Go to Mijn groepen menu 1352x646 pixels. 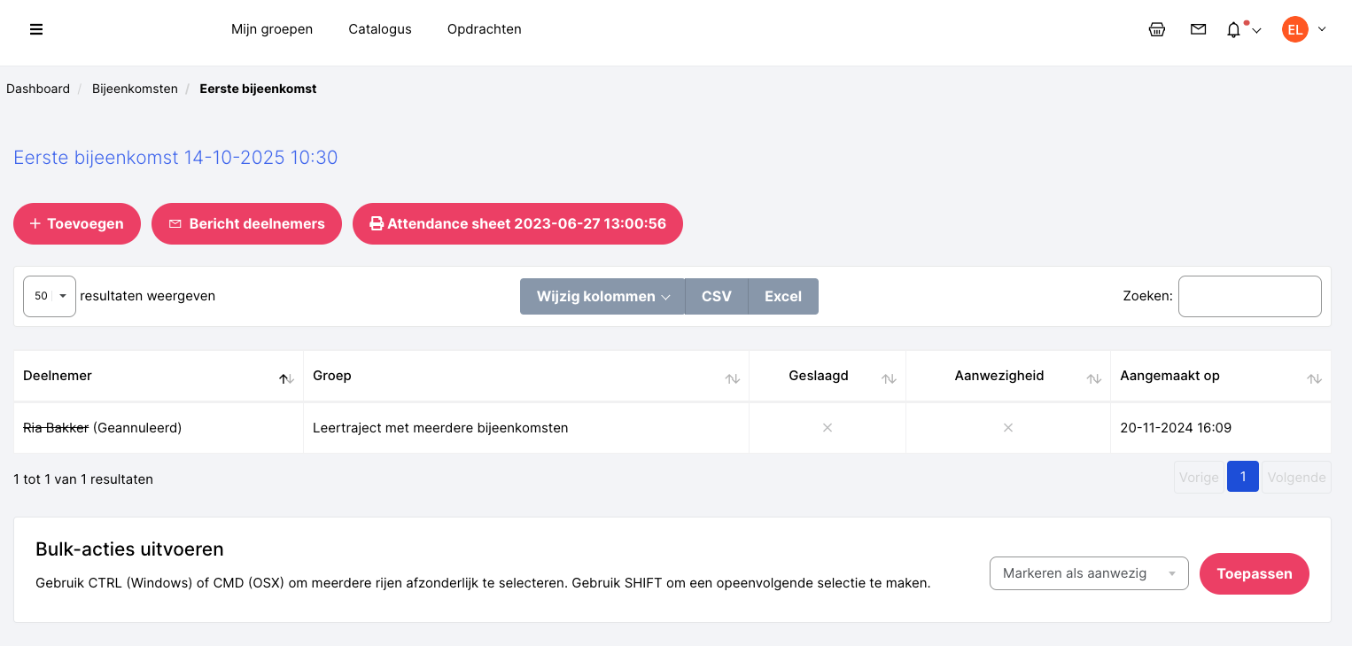coord(272,29)
